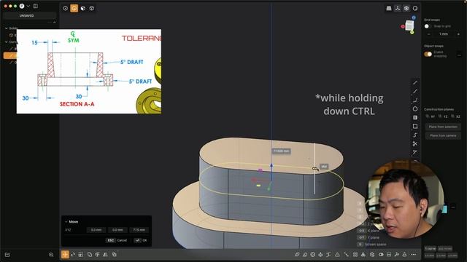Enable the Snap to grid switch
467x262 pixels.
(x=428, y=26)
